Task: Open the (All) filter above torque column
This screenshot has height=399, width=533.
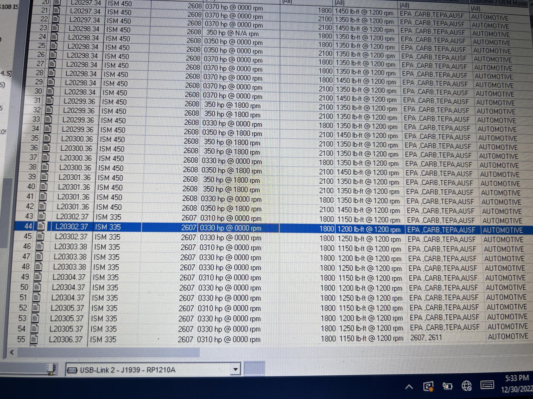Action: [x=339, y=3]
